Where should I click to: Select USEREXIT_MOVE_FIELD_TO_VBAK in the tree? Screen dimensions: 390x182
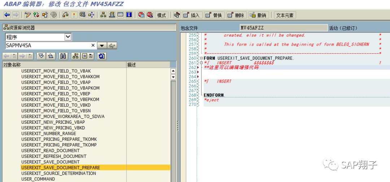[x=56, y=71]
